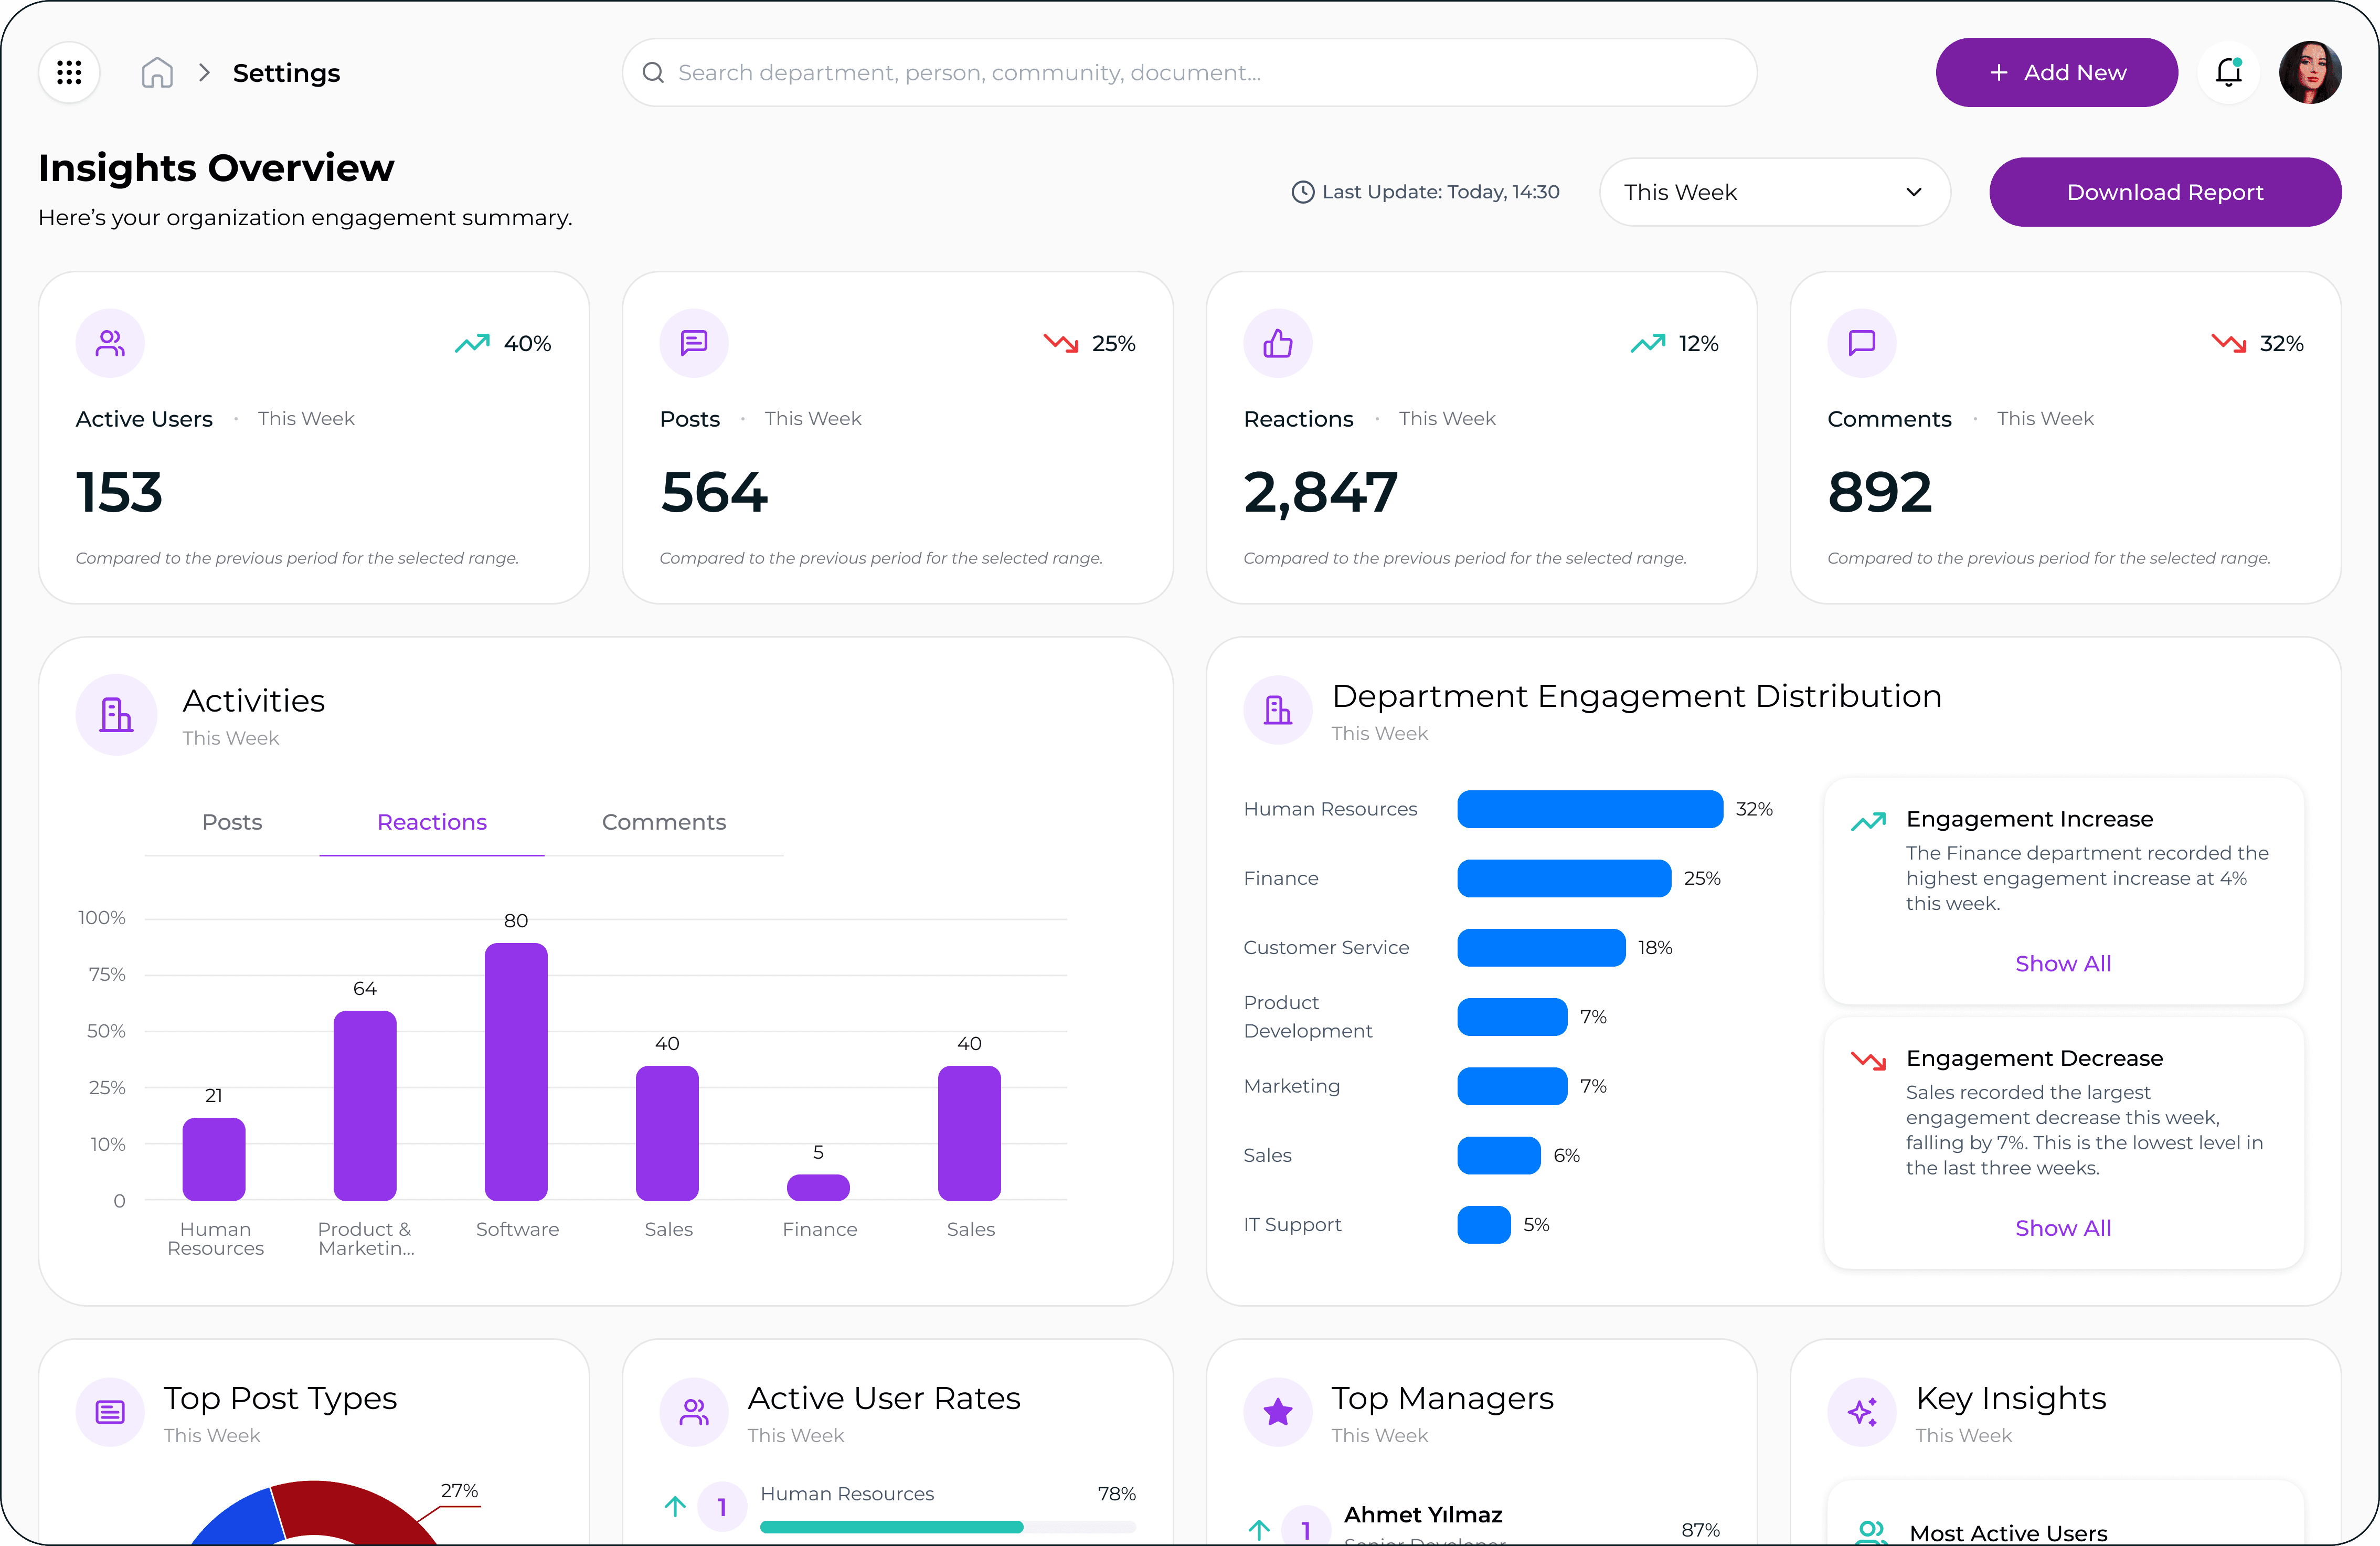This screenshot has width=2380, height=1546.
Task: Click the breadcrumb chevron before Settings
Action: tap(204, 72)
